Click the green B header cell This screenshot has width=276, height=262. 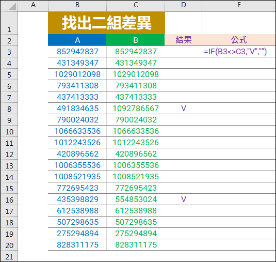pos(136,40)
